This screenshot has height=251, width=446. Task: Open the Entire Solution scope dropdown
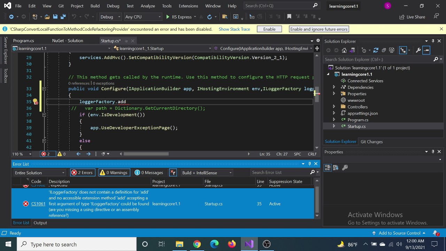tap(39, 173)
